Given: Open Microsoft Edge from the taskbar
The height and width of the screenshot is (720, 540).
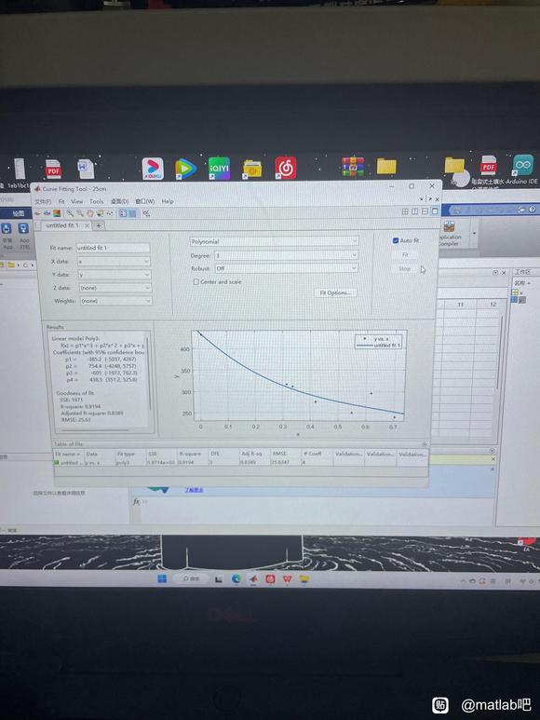Looking at the screenshot, I should (x=236, y=579).
